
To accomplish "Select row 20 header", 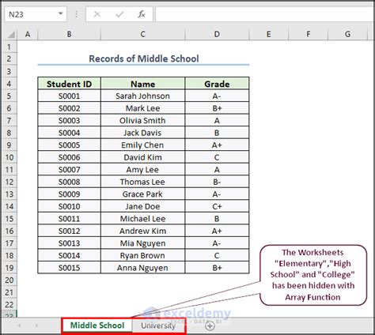I will pos(9,280).
